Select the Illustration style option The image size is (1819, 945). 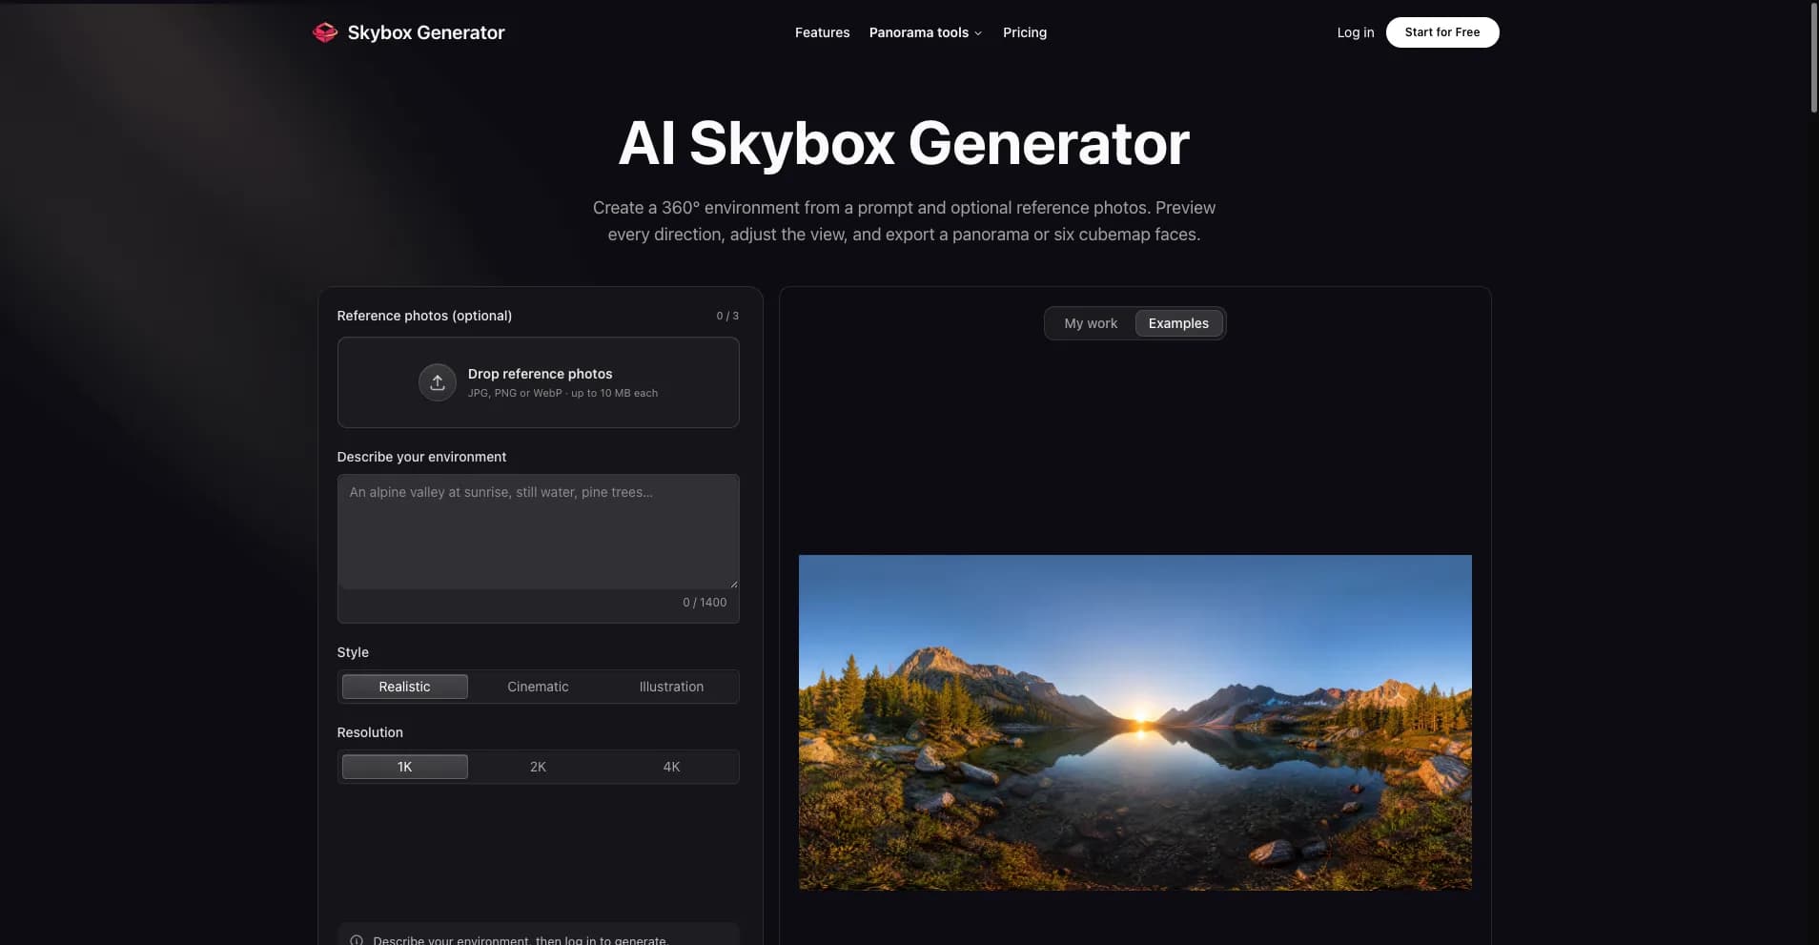(x=671, y=687)
